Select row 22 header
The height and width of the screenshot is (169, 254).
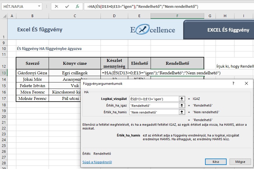4,128
